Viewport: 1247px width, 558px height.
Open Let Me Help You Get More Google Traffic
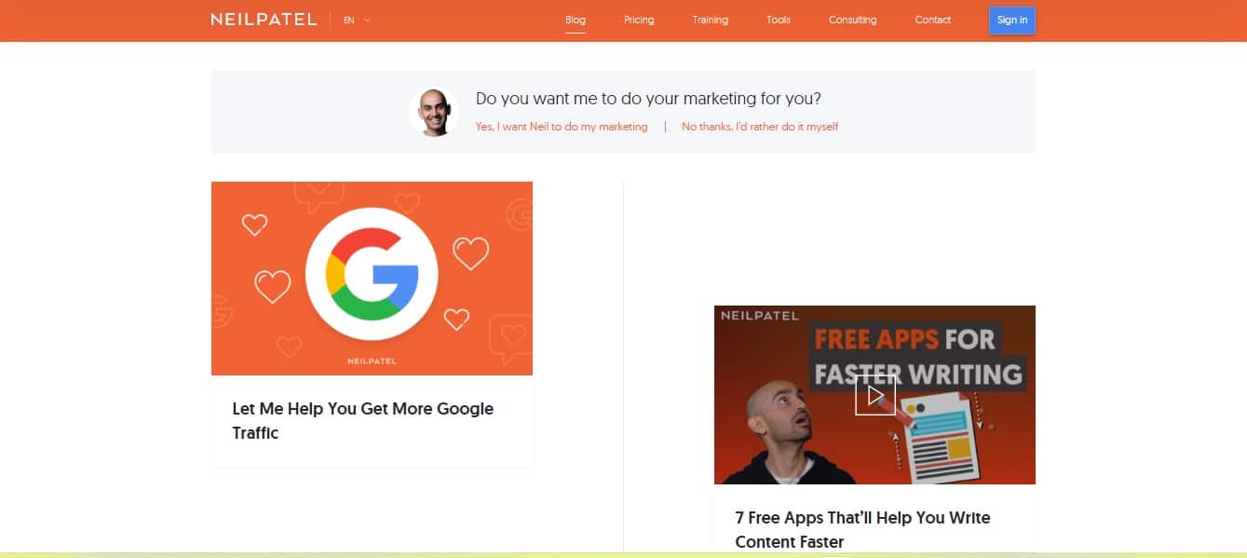click(x=363, y=420)
